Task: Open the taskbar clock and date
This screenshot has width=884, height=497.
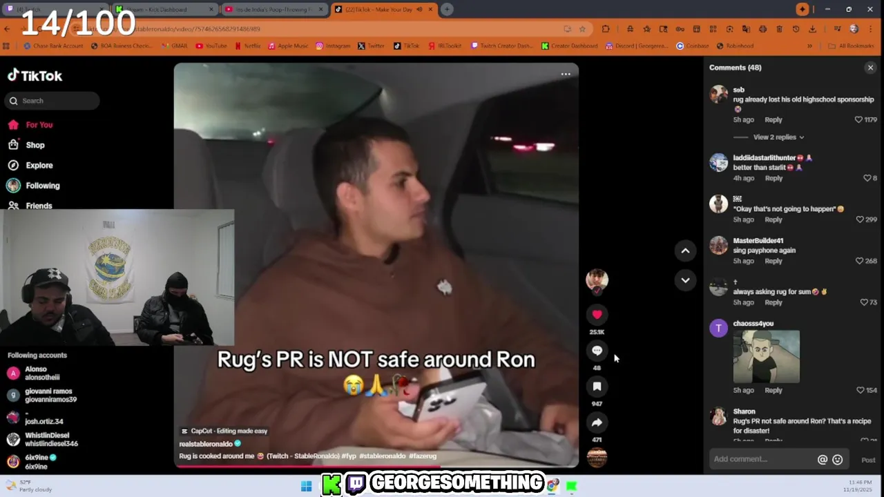Action: [x=859, y=486]
